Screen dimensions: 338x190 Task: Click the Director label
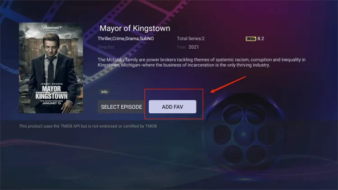tap(106, 47)
